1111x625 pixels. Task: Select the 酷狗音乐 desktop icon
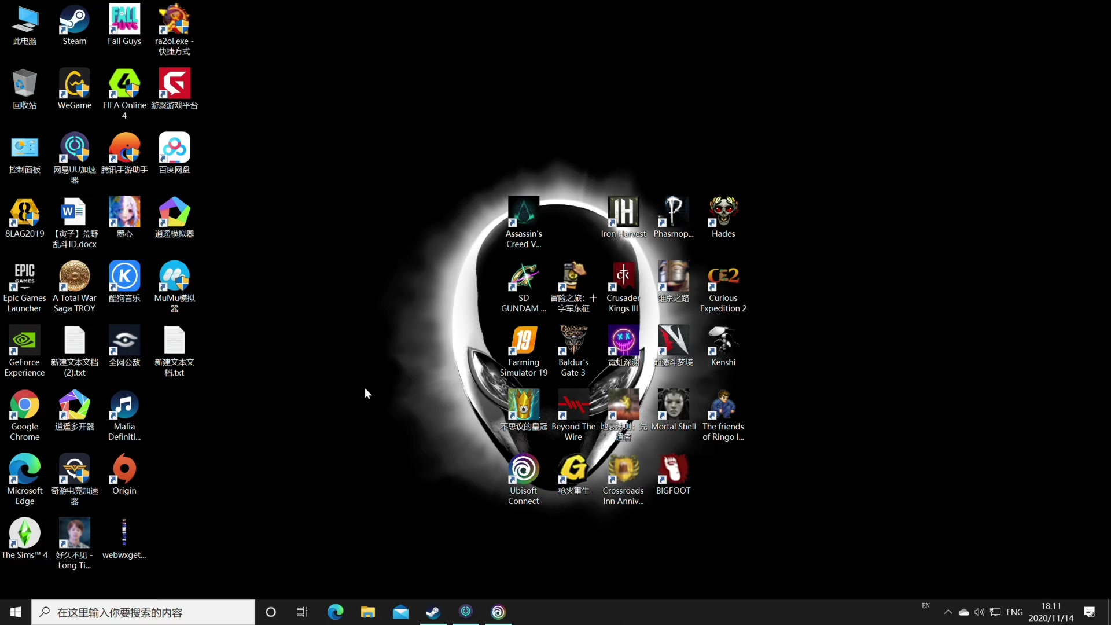point(124,282)
